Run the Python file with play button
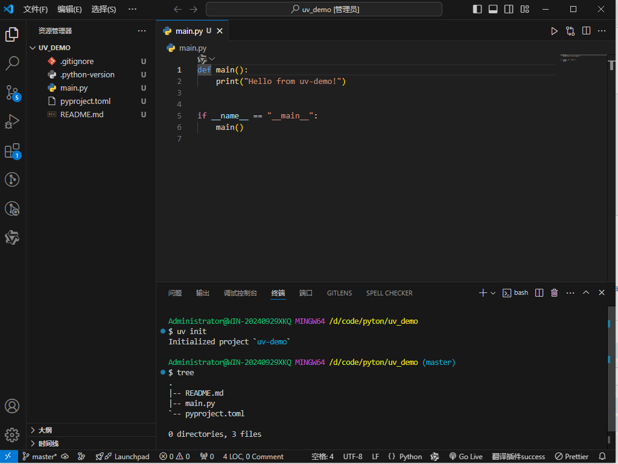 (x=554, y=31)
